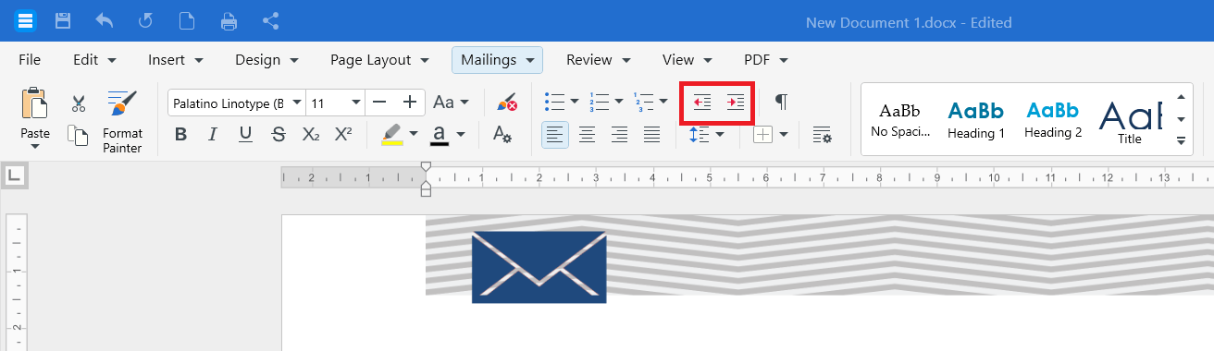1214x351 pixels.
Task: Decrease the font size with minus
Action: coord(378,102)
